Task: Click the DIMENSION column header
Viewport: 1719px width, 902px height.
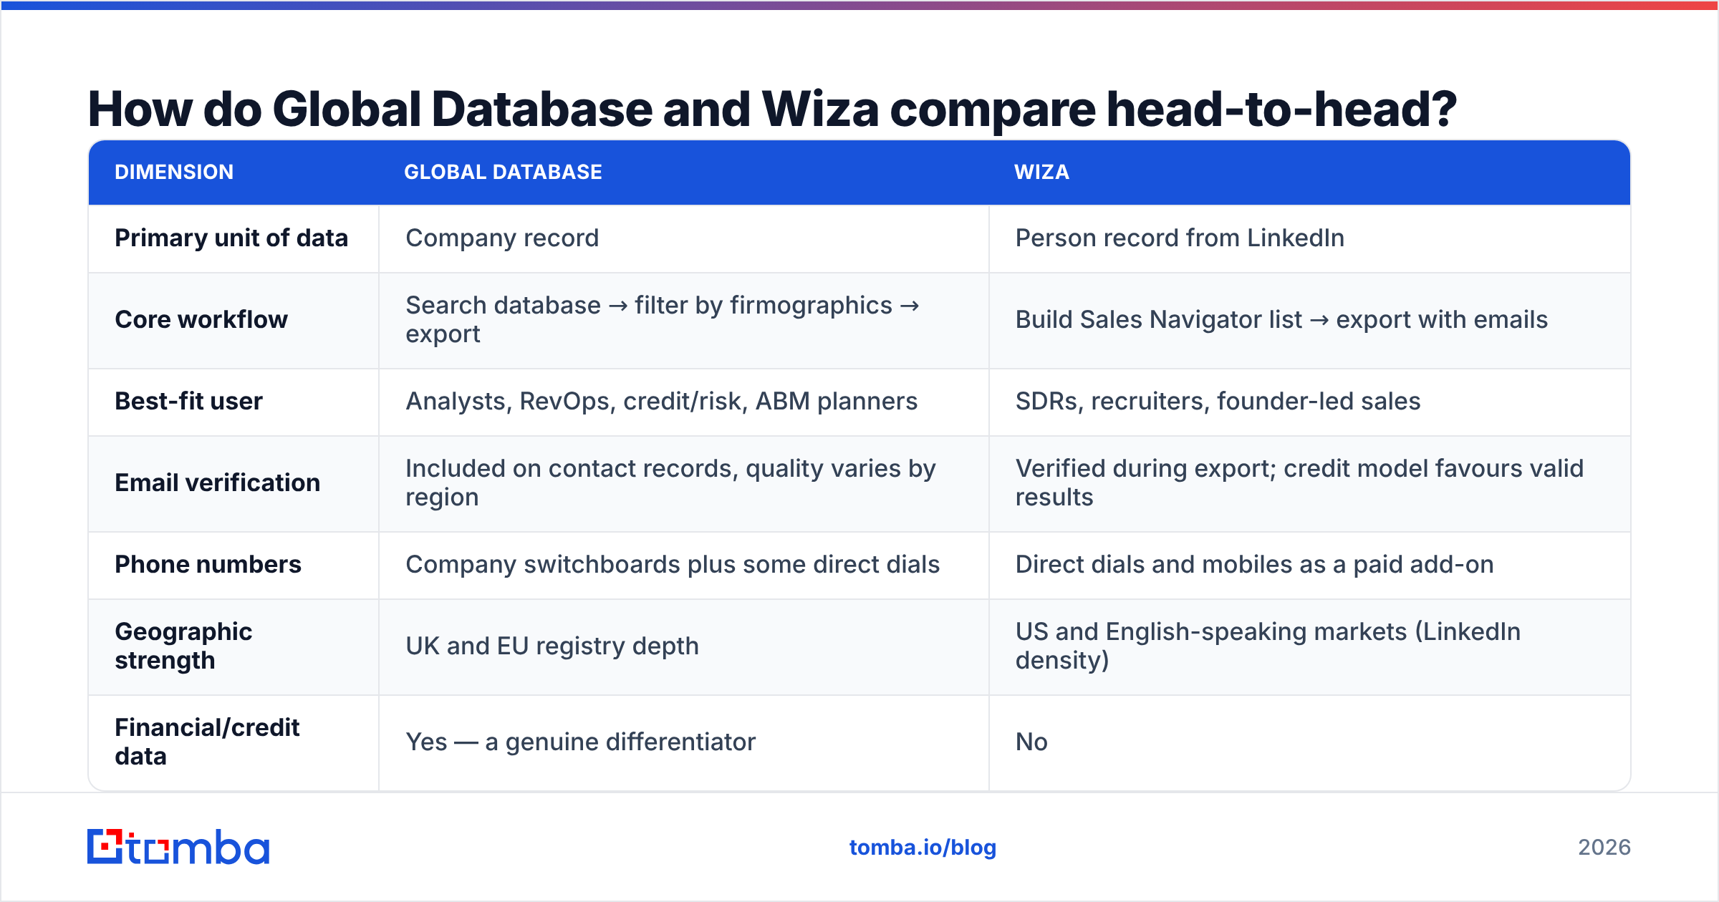Action: tap(174, 172)
